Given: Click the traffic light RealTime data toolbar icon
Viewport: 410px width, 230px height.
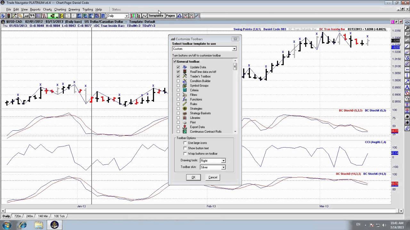Looking at the screenshot, I should click(x=9, y=16).
